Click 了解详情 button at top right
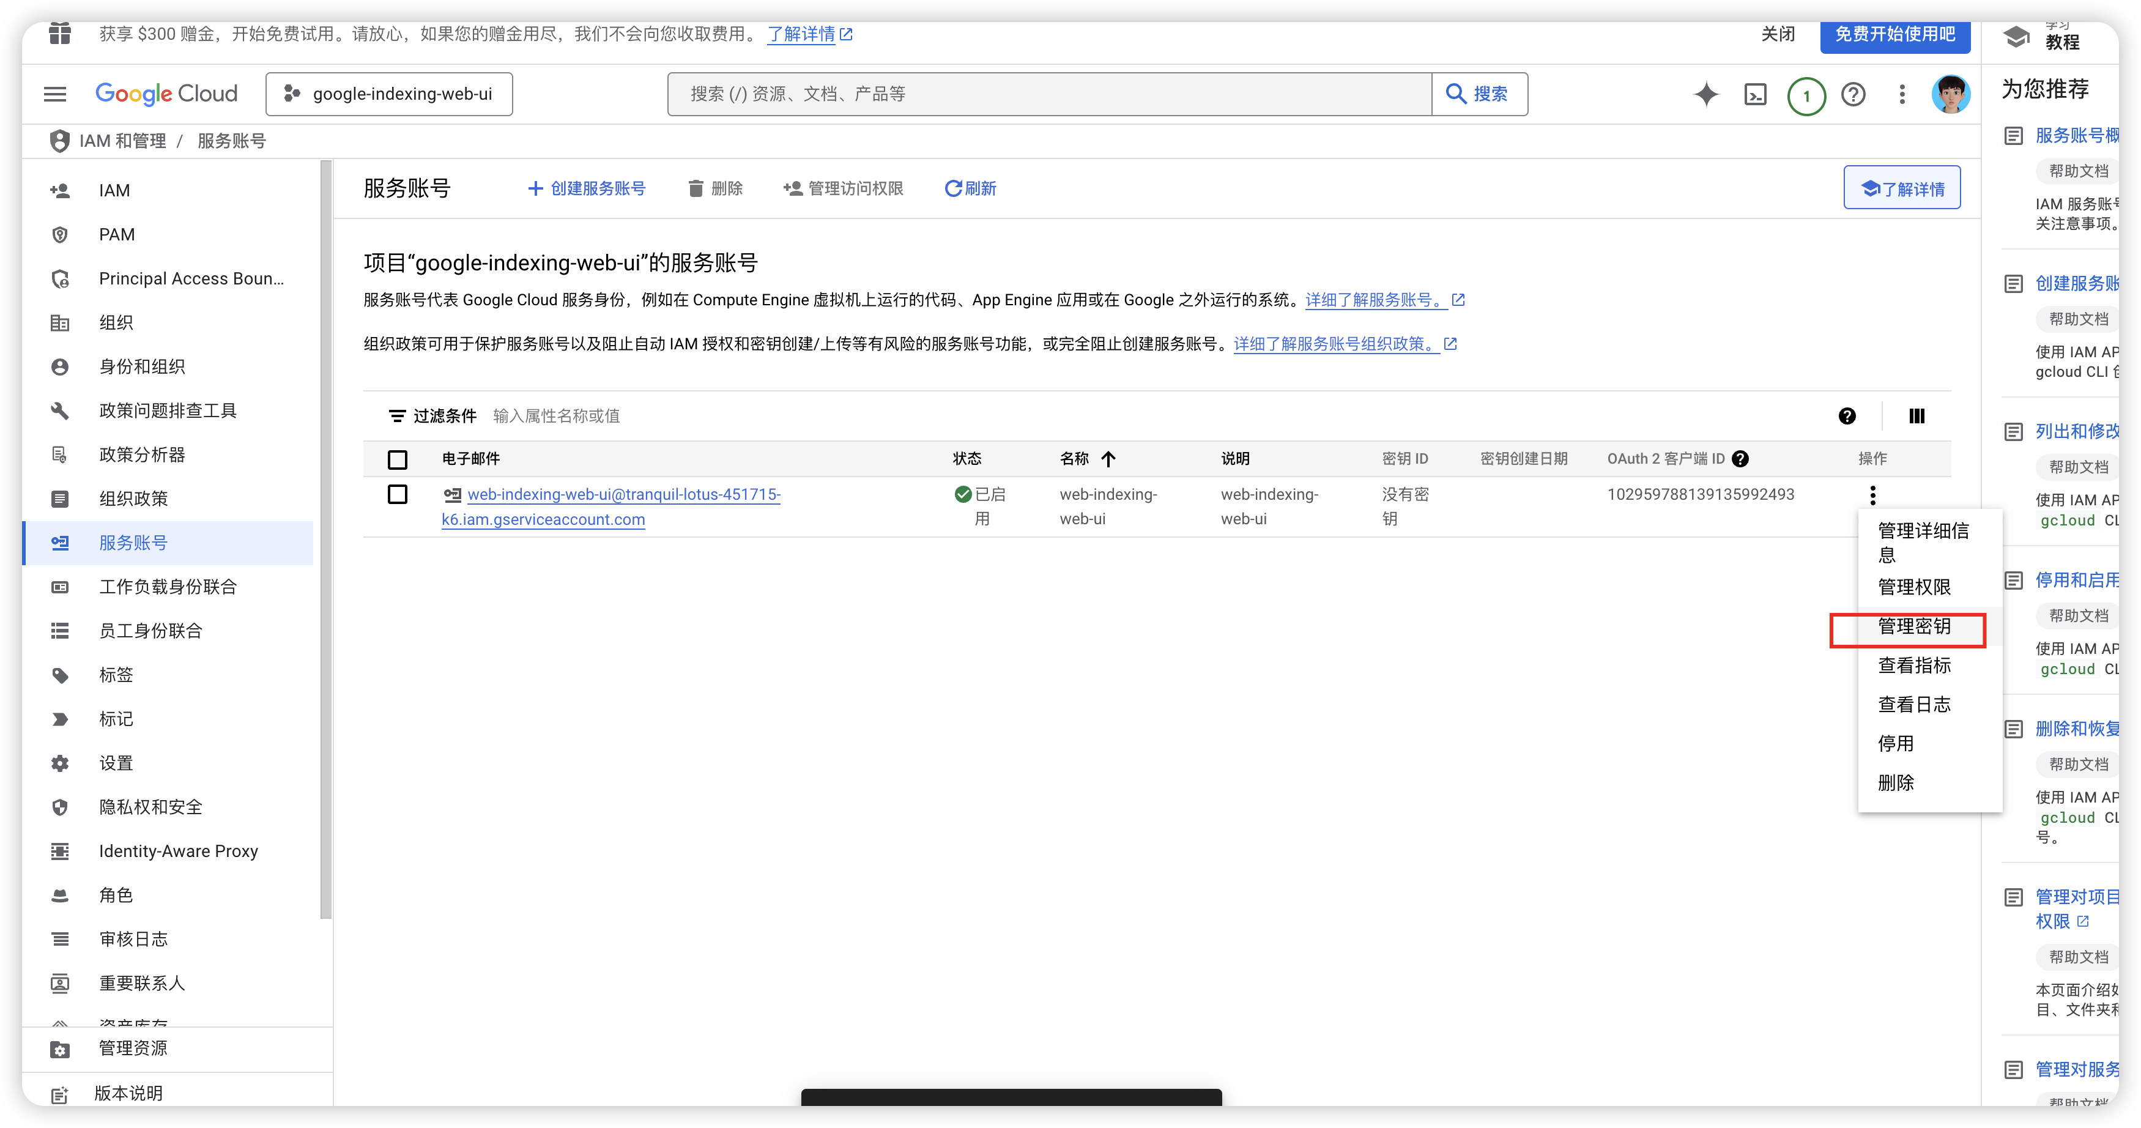This screenshot has height=1128, width=2141. [x=1902, y=188]
